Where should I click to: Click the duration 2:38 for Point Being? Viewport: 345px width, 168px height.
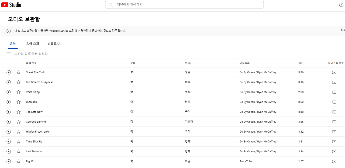(x=301, y=92)
